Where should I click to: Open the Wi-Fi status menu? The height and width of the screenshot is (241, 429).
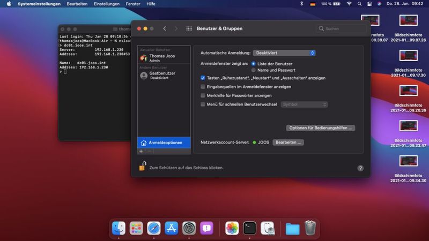tap(349, 4)
